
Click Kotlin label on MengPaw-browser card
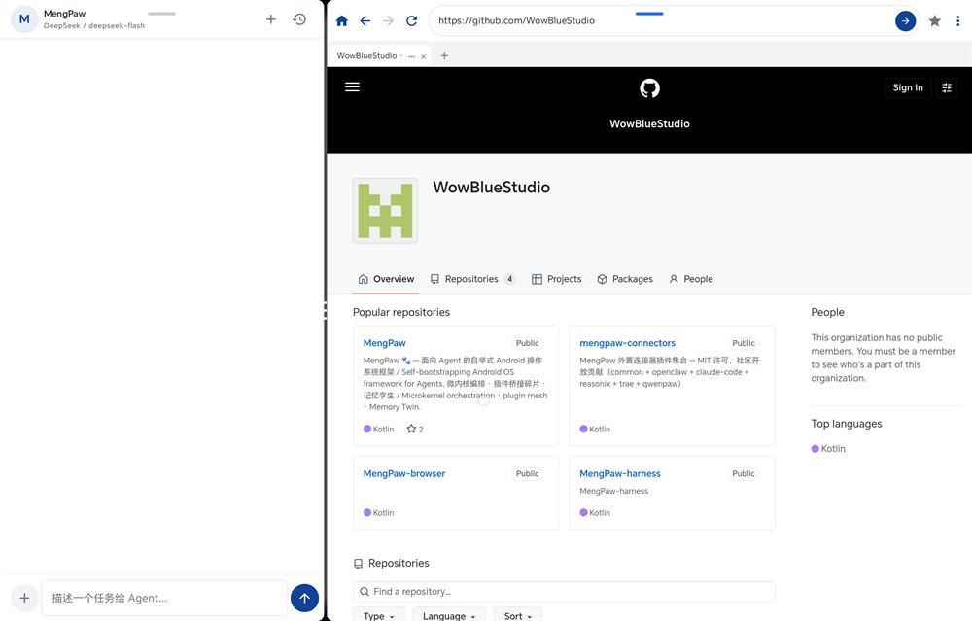[x=378, y=512]
